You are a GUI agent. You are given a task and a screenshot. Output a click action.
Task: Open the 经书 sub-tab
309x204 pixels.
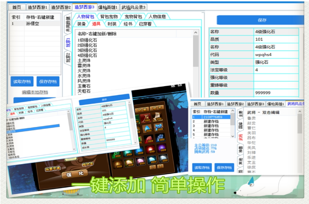point(128,24)
